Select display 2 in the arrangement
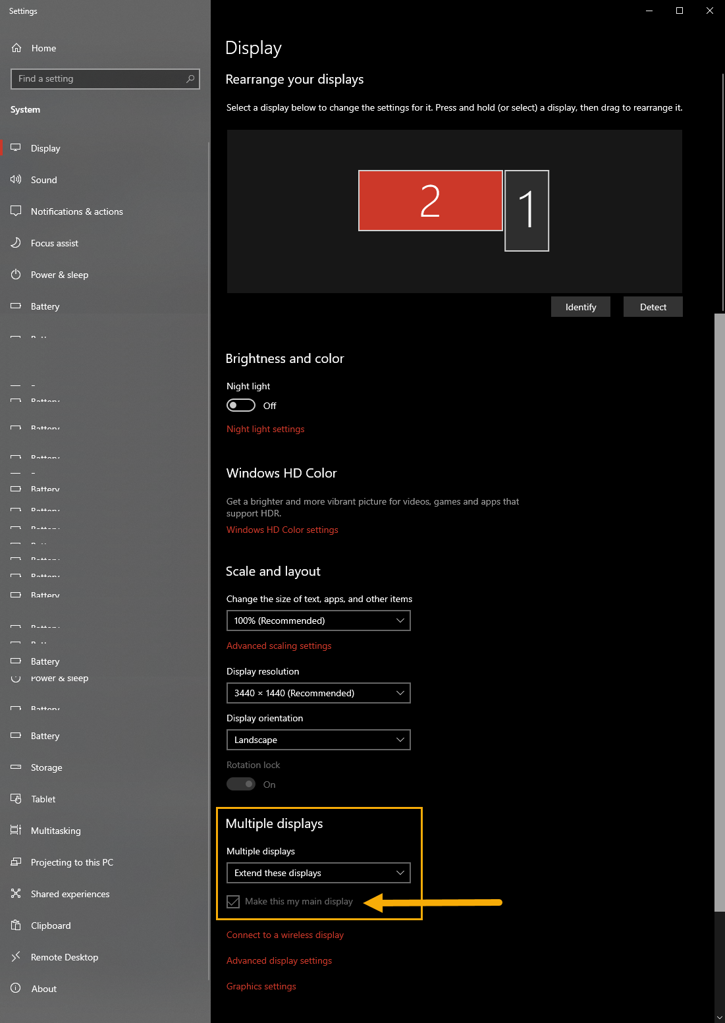 pyautogui.click(x=431, y=201)
